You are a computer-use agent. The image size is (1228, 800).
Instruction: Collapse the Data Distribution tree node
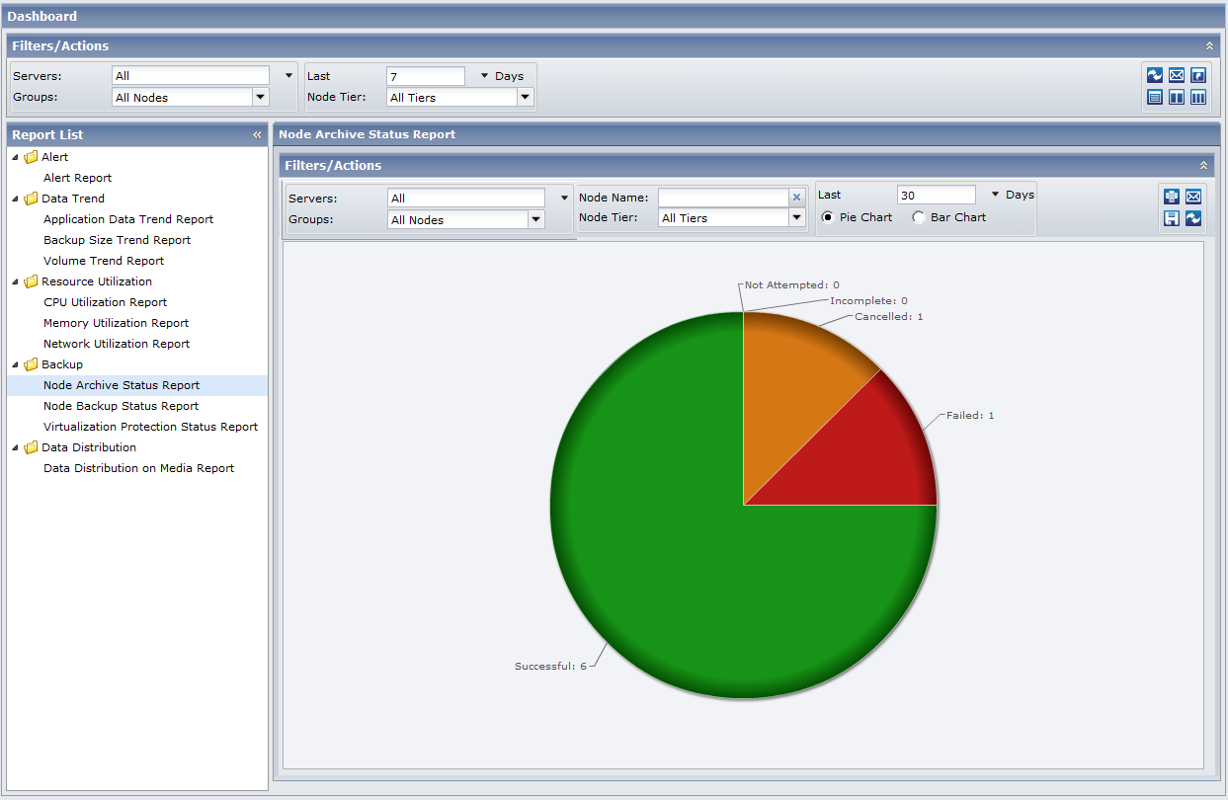tap(15, 447)
